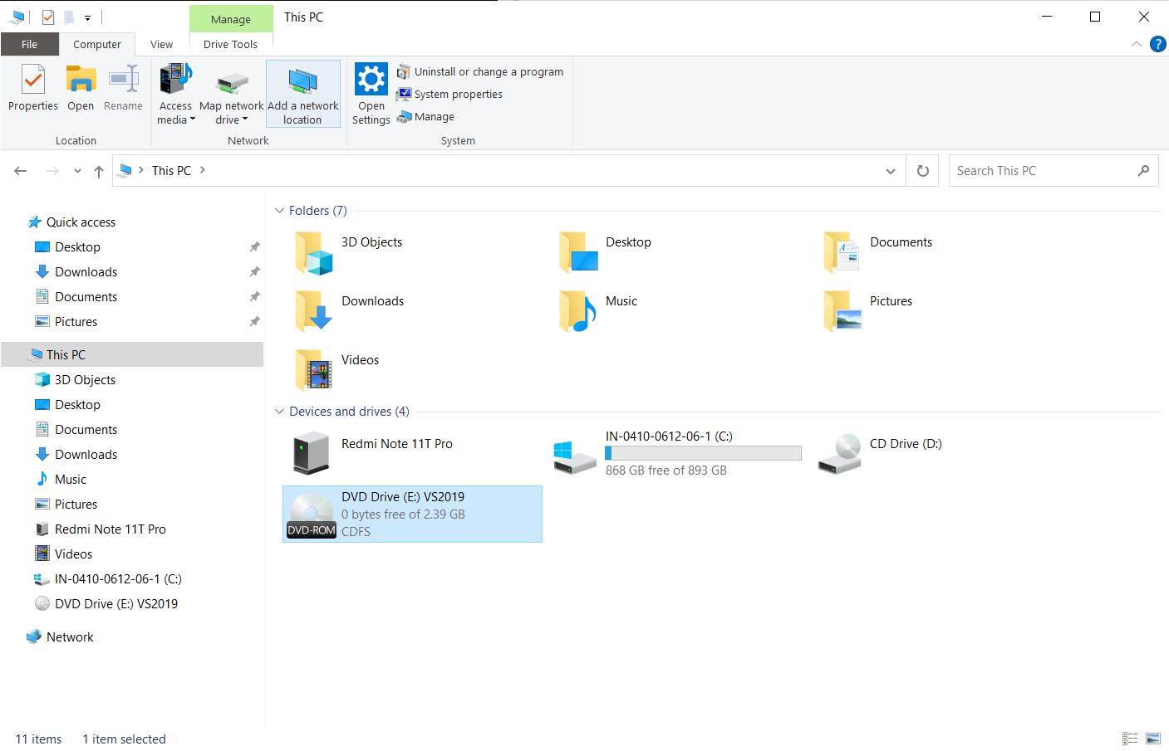Click the Search This PC field
Viewport: 1169px width, 751px height.
coord(1043,171)
